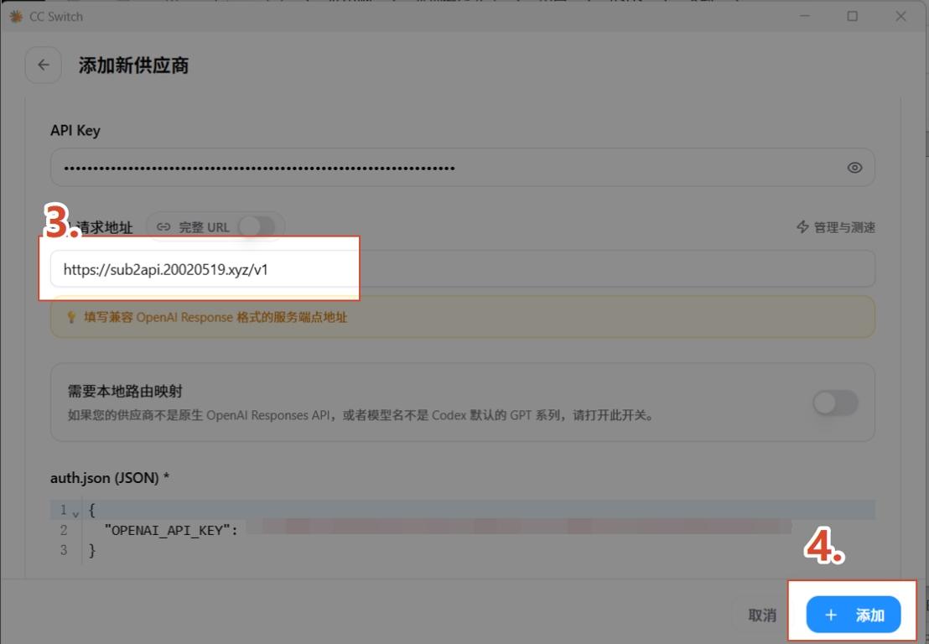
Task: Toggle the 完整 URL switch
Action: (257, 226)
